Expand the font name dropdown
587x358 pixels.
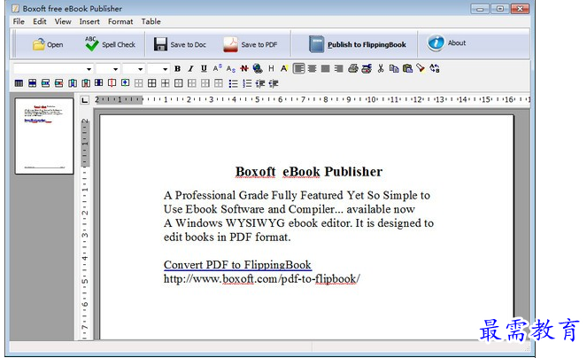pos(89,69)
